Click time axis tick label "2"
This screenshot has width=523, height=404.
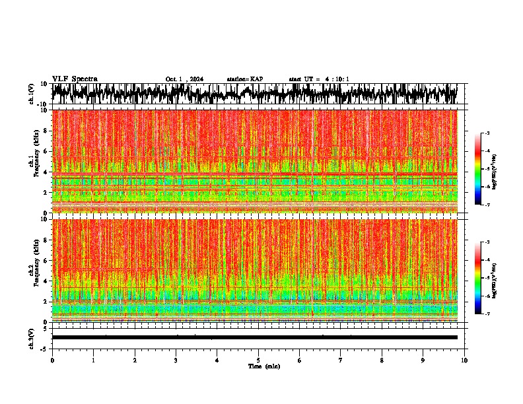click(135, 360)
